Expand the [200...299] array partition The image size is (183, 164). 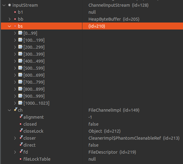pyautogui.click(x=15, y=47)
